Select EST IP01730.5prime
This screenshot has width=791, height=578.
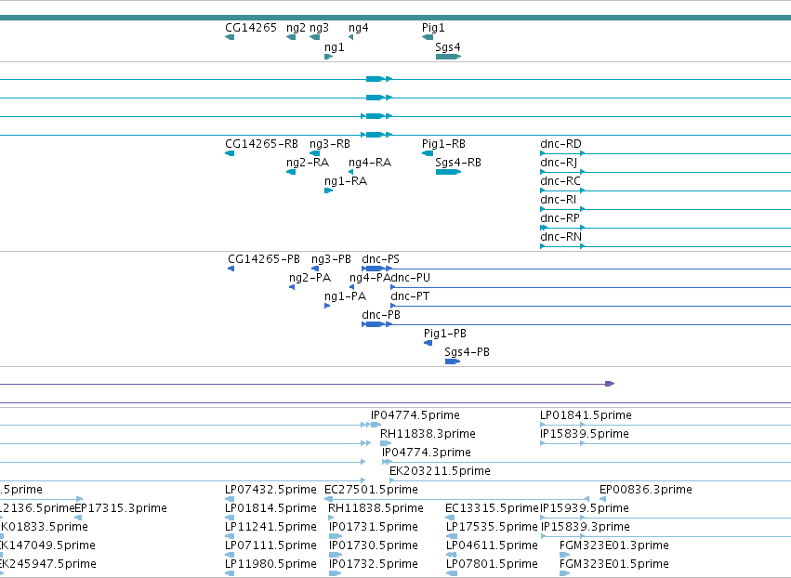(x=374, y=546)
